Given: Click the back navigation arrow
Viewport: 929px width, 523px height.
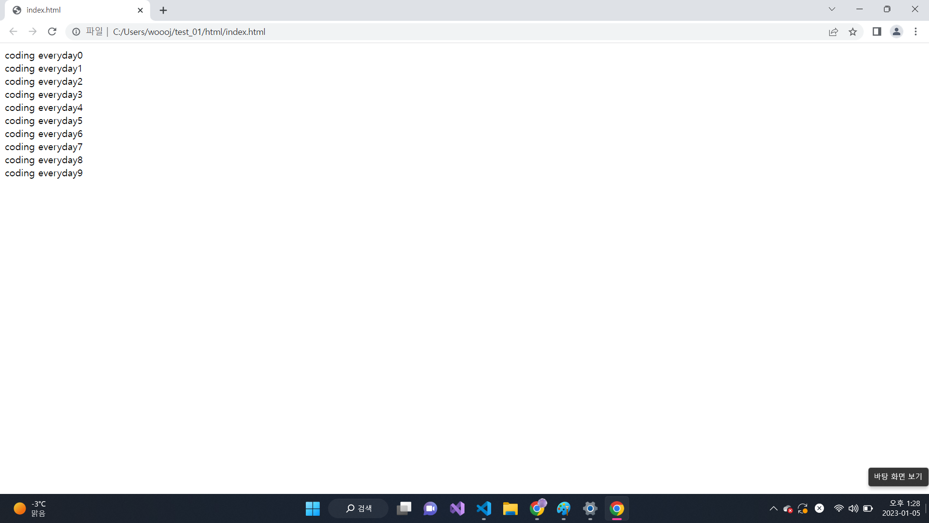Looking at the screenshot, I should pyautogui.click(x=13, y=32).
